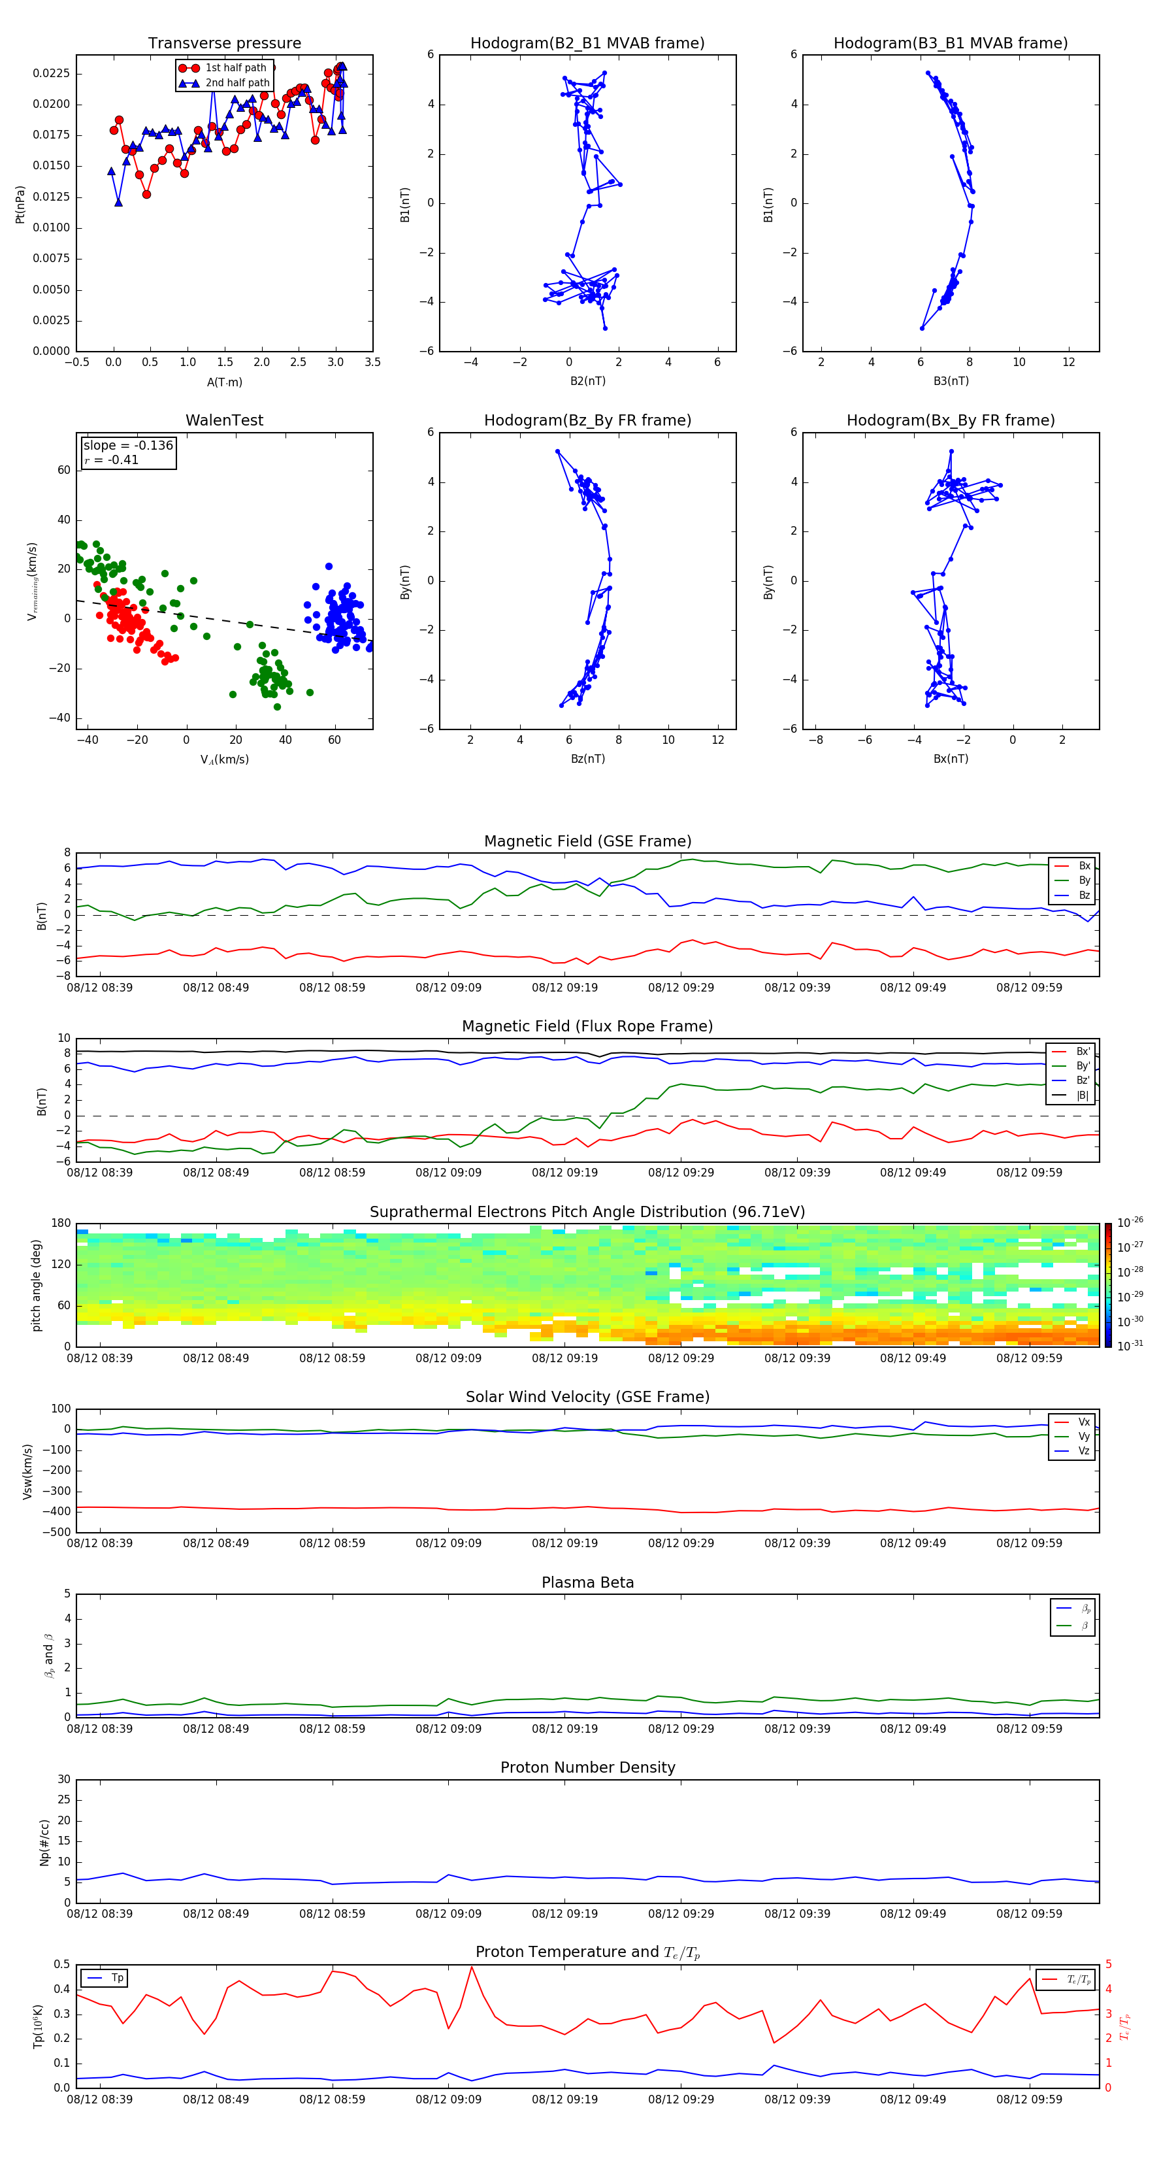Image resolution: width=1176 pixels, height=2157 pixels.
Task: Click the "Hodogram(Bz_By FR frame)" title
Action: coord(587,420)
